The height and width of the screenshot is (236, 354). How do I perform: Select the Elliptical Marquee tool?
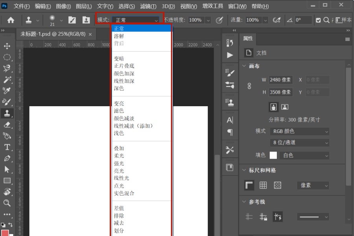click(x=7, y=57)
